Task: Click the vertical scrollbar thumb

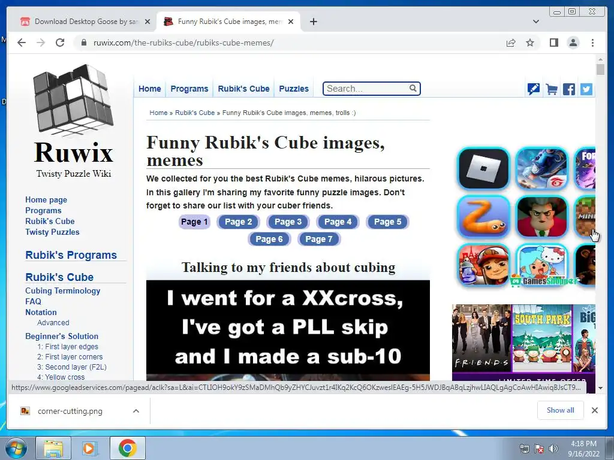Action: [x=600, y=69]
